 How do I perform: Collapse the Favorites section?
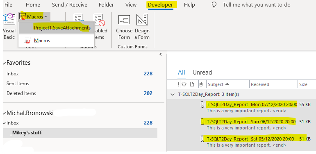5,63
